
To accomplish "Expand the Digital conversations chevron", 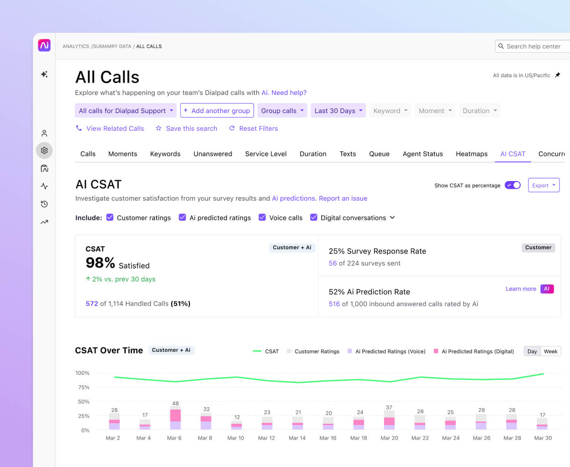I will click(x=392, y=218).
